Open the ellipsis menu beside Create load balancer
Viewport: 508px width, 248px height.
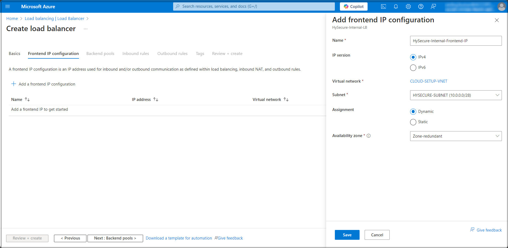point(86,29)
